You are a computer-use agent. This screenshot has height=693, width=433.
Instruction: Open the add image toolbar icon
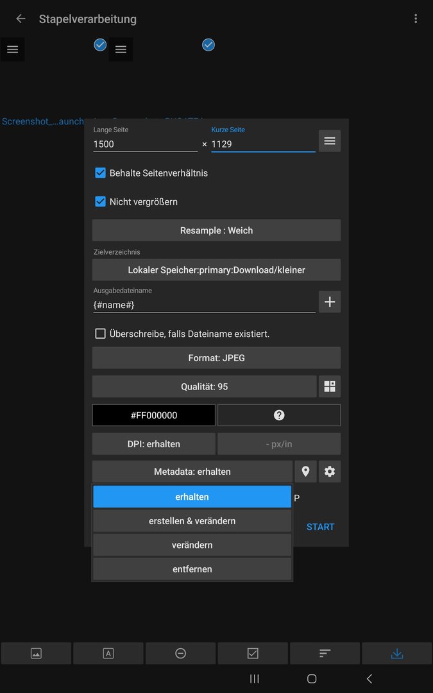[x=36, y=653]
